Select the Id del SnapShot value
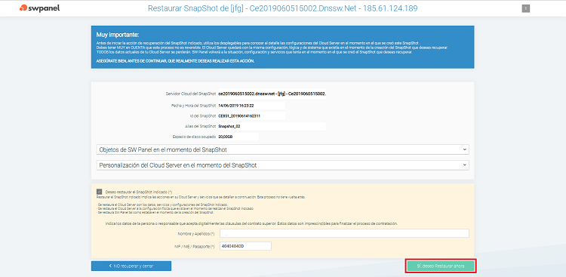 point(239,116)
